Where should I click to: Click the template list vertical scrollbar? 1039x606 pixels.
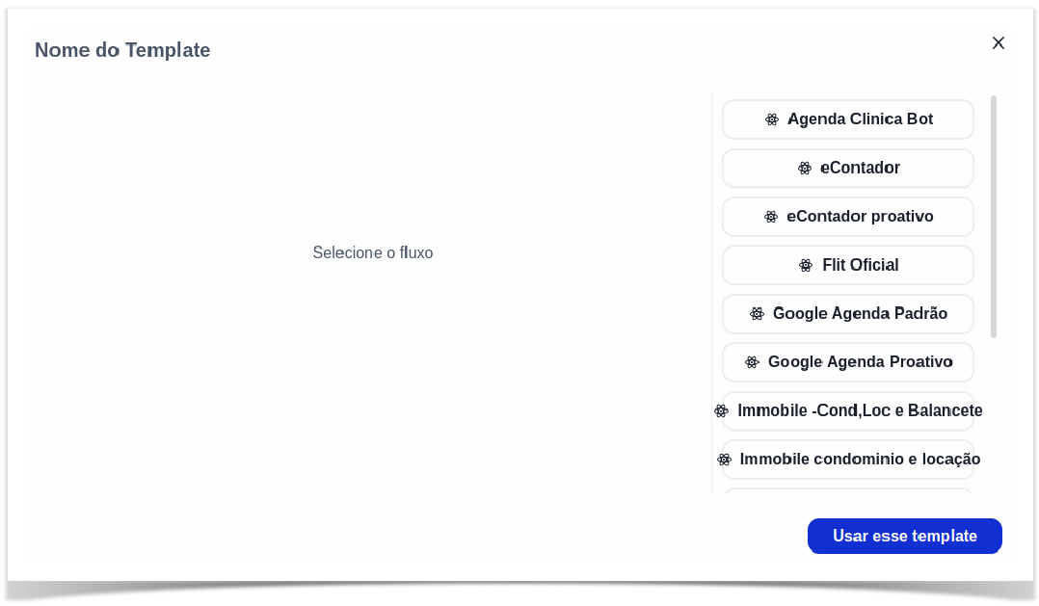[x=994, y=217]
